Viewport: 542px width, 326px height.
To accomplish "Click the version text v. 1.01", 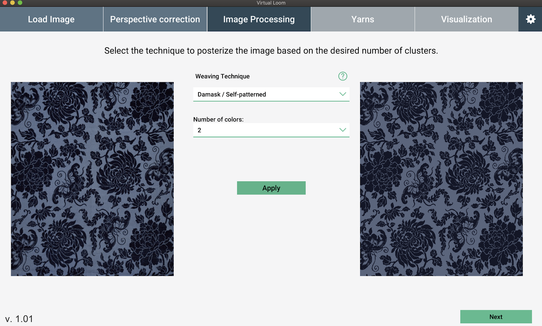I will coord(19,319).
